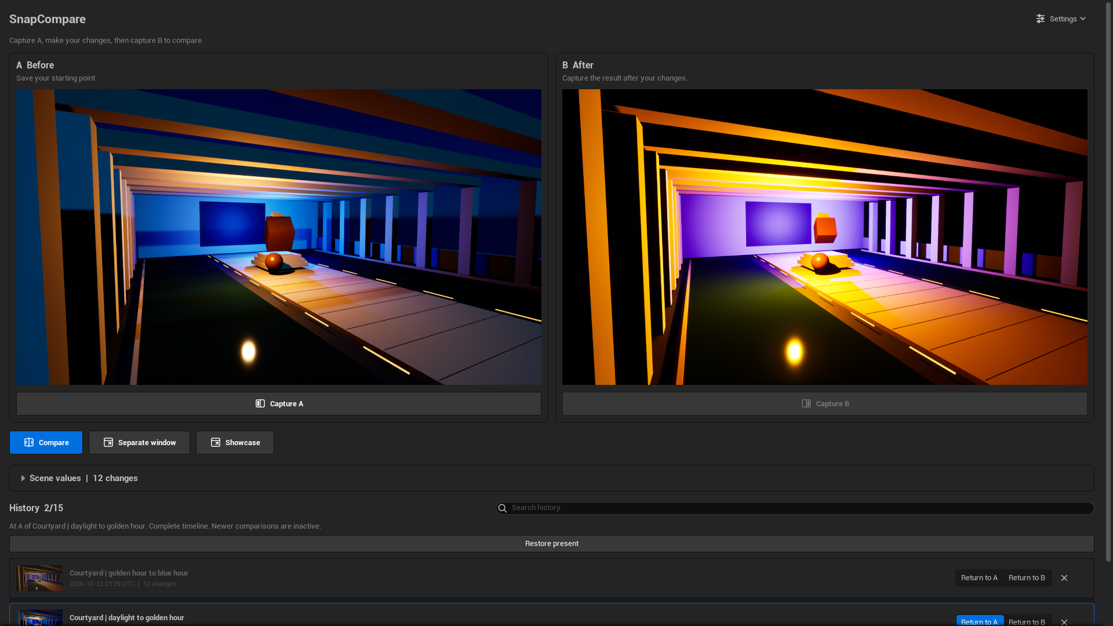Click the Compare split-view icon
1113x626 pixels.
29,442
